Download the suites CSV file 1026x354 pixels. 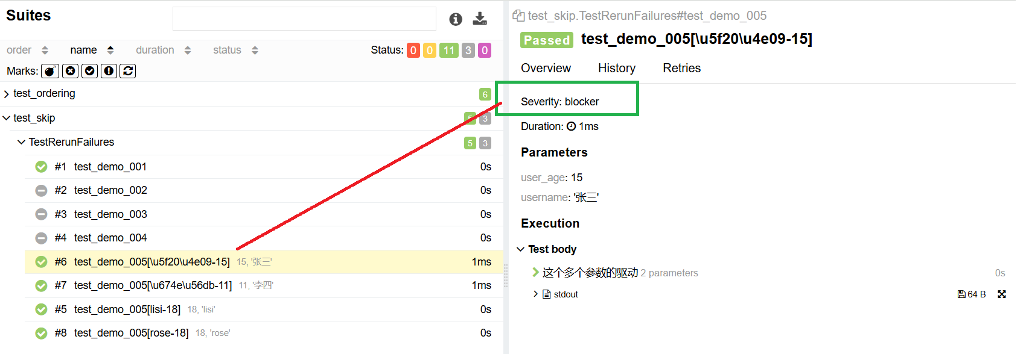[x=480, y=19]
